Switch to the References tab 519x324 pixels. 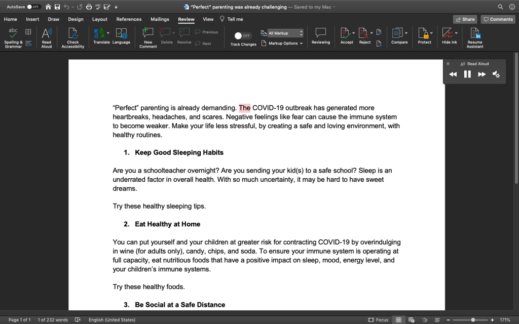point(129,19)
